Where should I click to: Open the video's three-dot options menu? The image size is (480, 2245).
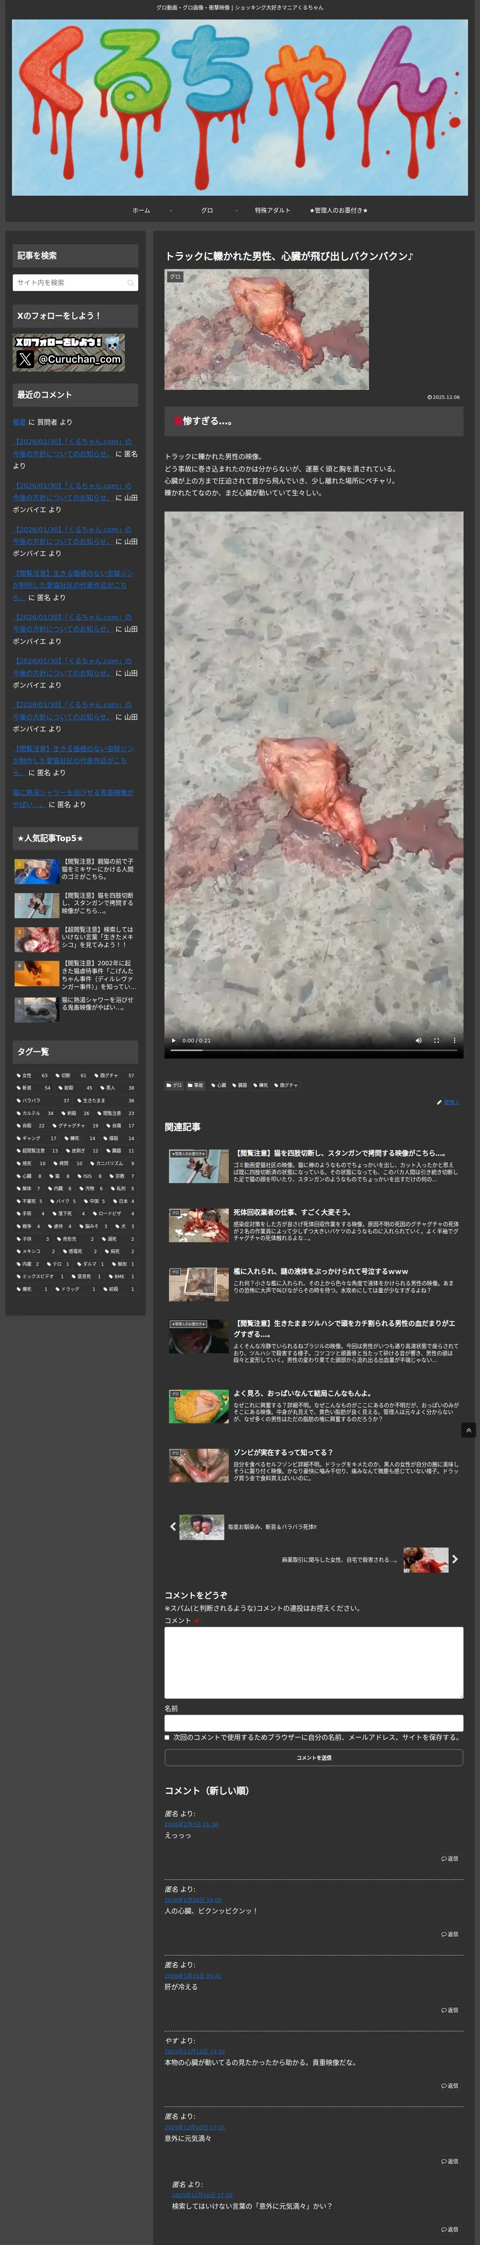coord(454,1040)
